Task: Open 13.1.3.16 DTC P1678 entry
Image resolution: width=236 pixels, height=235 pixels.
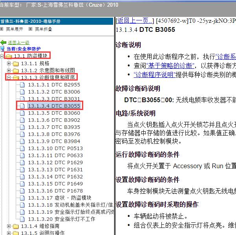Action: pos(55,191)
